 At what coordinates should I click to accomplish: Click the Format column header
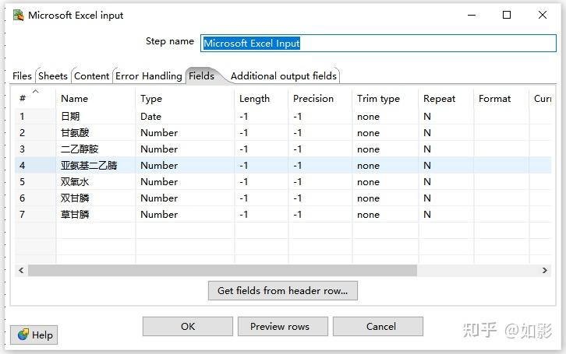coord(502,99)
